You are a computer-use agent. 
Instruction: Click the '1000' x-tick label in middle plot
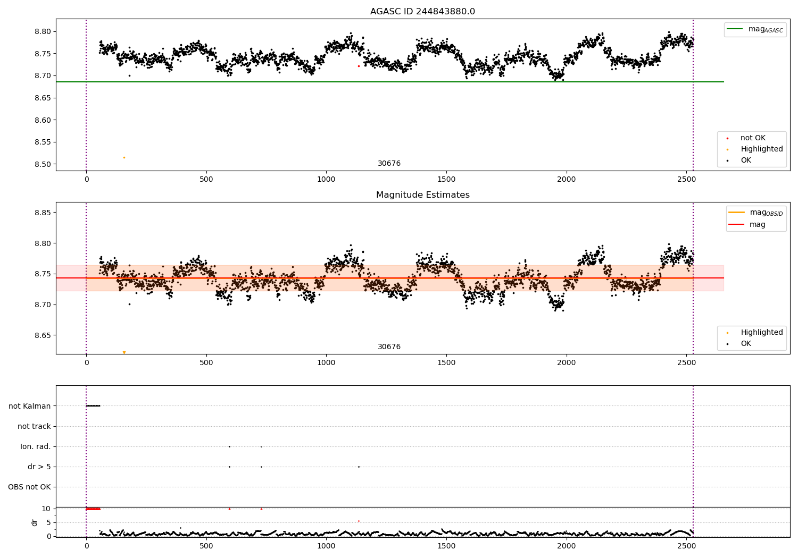[x=326, y=363]
